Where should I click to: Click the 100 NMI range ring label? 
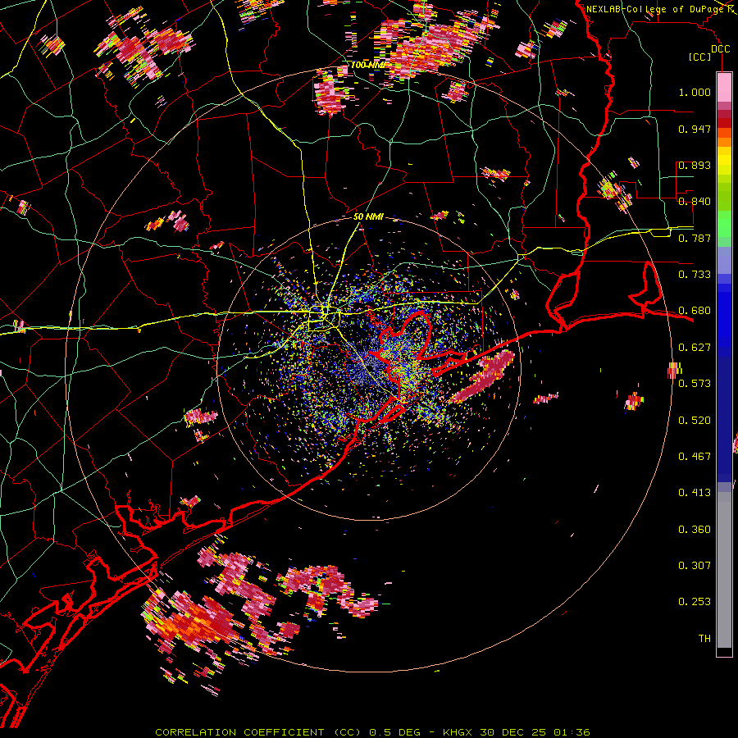368,65
